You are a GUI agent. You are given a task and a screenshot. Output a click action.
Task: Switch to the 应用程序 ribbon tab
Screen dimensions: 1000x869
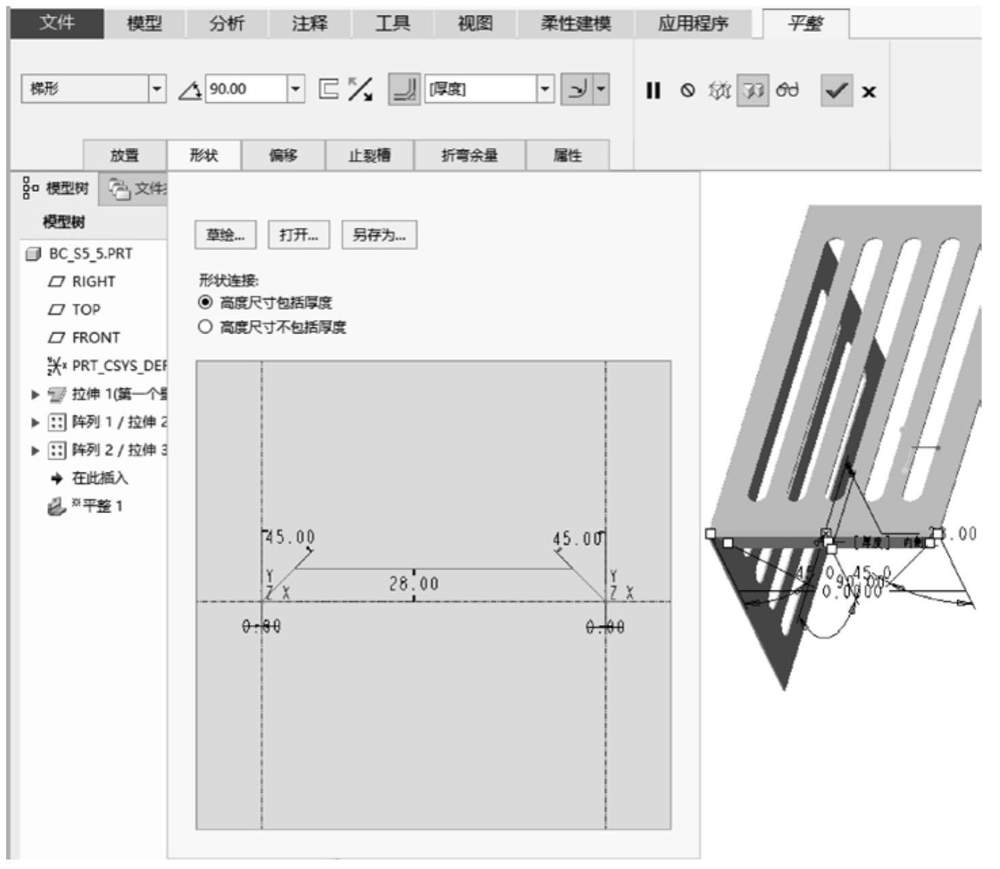coord(693,24)
